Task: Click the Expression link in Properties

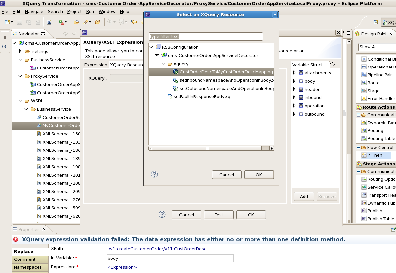Action: pyautogui.click(x=122, y=267)
